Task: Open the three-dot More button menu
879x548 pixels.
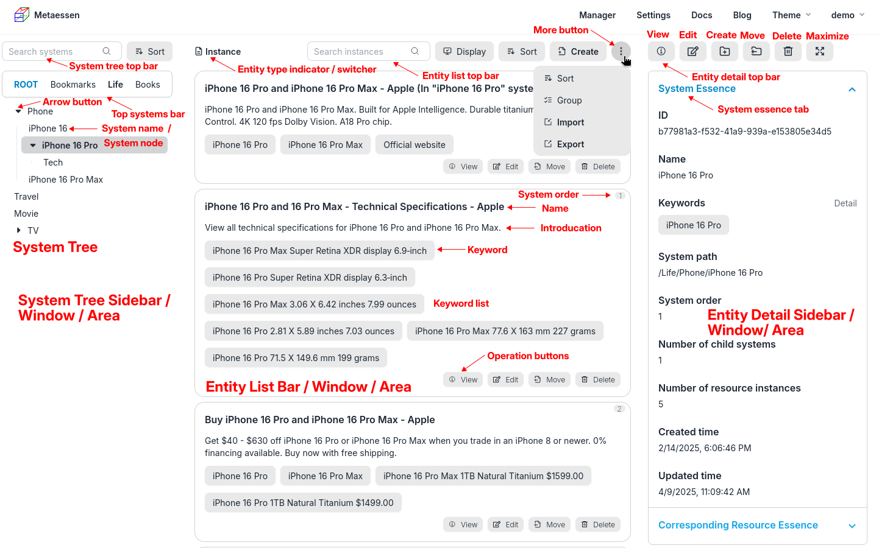Action: [x=621, y=52]
